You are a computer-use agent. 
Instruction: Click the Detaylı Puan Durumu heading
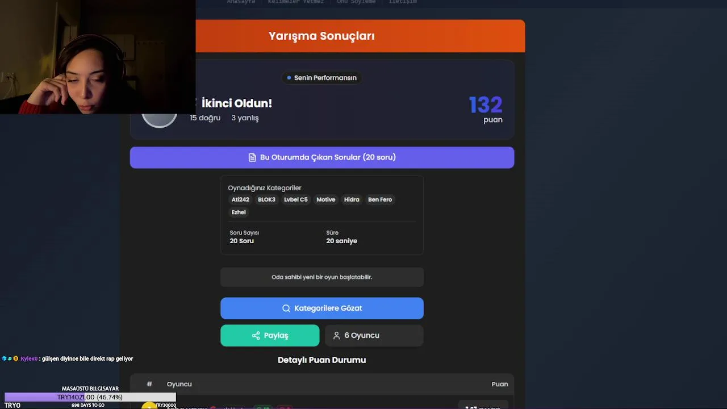point(321,360)
